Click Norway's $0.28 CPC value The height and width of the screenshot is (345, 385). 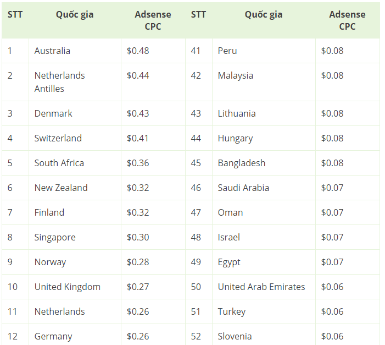click(138, 262)
